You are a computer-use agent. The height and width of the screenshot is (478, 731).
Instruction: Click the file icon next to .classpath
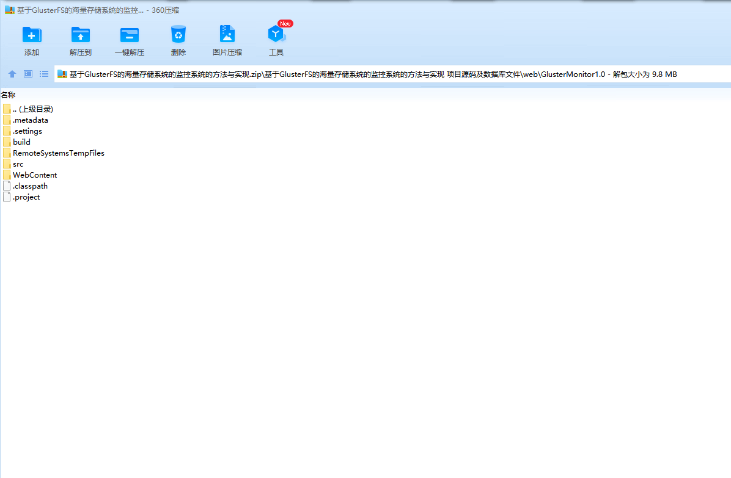click(7, 186)
